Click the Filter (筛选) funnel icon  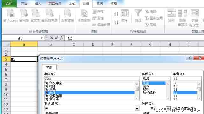pyautogui.click(x=138, y=13)
